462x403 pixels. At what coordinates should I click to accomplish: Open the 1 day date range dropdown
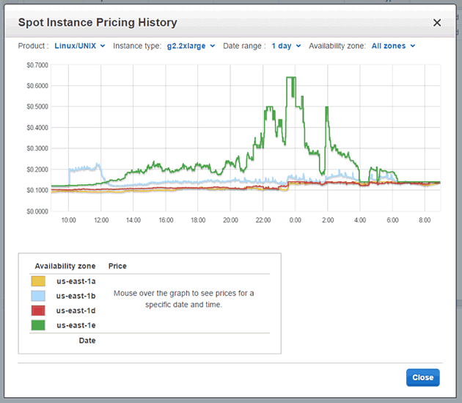[287, 46]
